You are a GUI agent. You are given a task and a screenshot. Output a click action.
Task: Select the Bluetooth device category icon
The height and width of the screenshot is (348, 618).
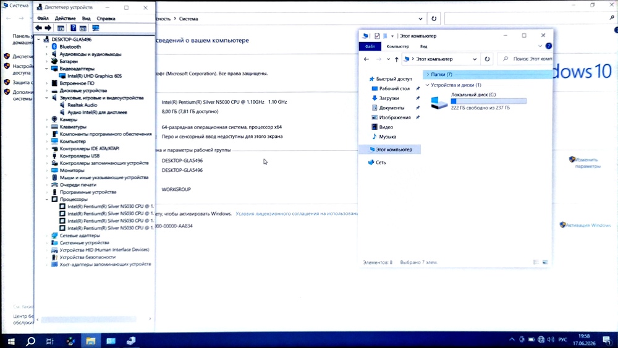54,46
